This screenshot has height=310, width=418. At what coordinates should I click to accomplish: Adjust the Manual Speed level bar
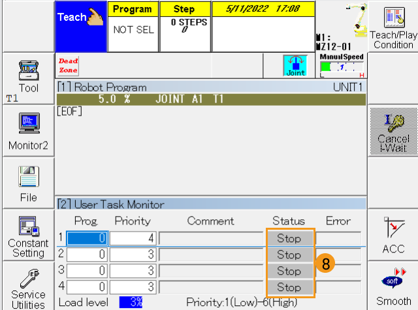point(342,67)
